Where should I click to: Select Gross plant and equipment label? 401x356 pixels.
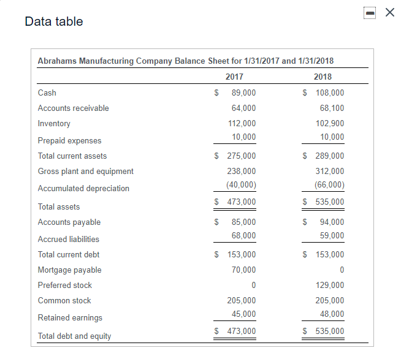[86, 171]
